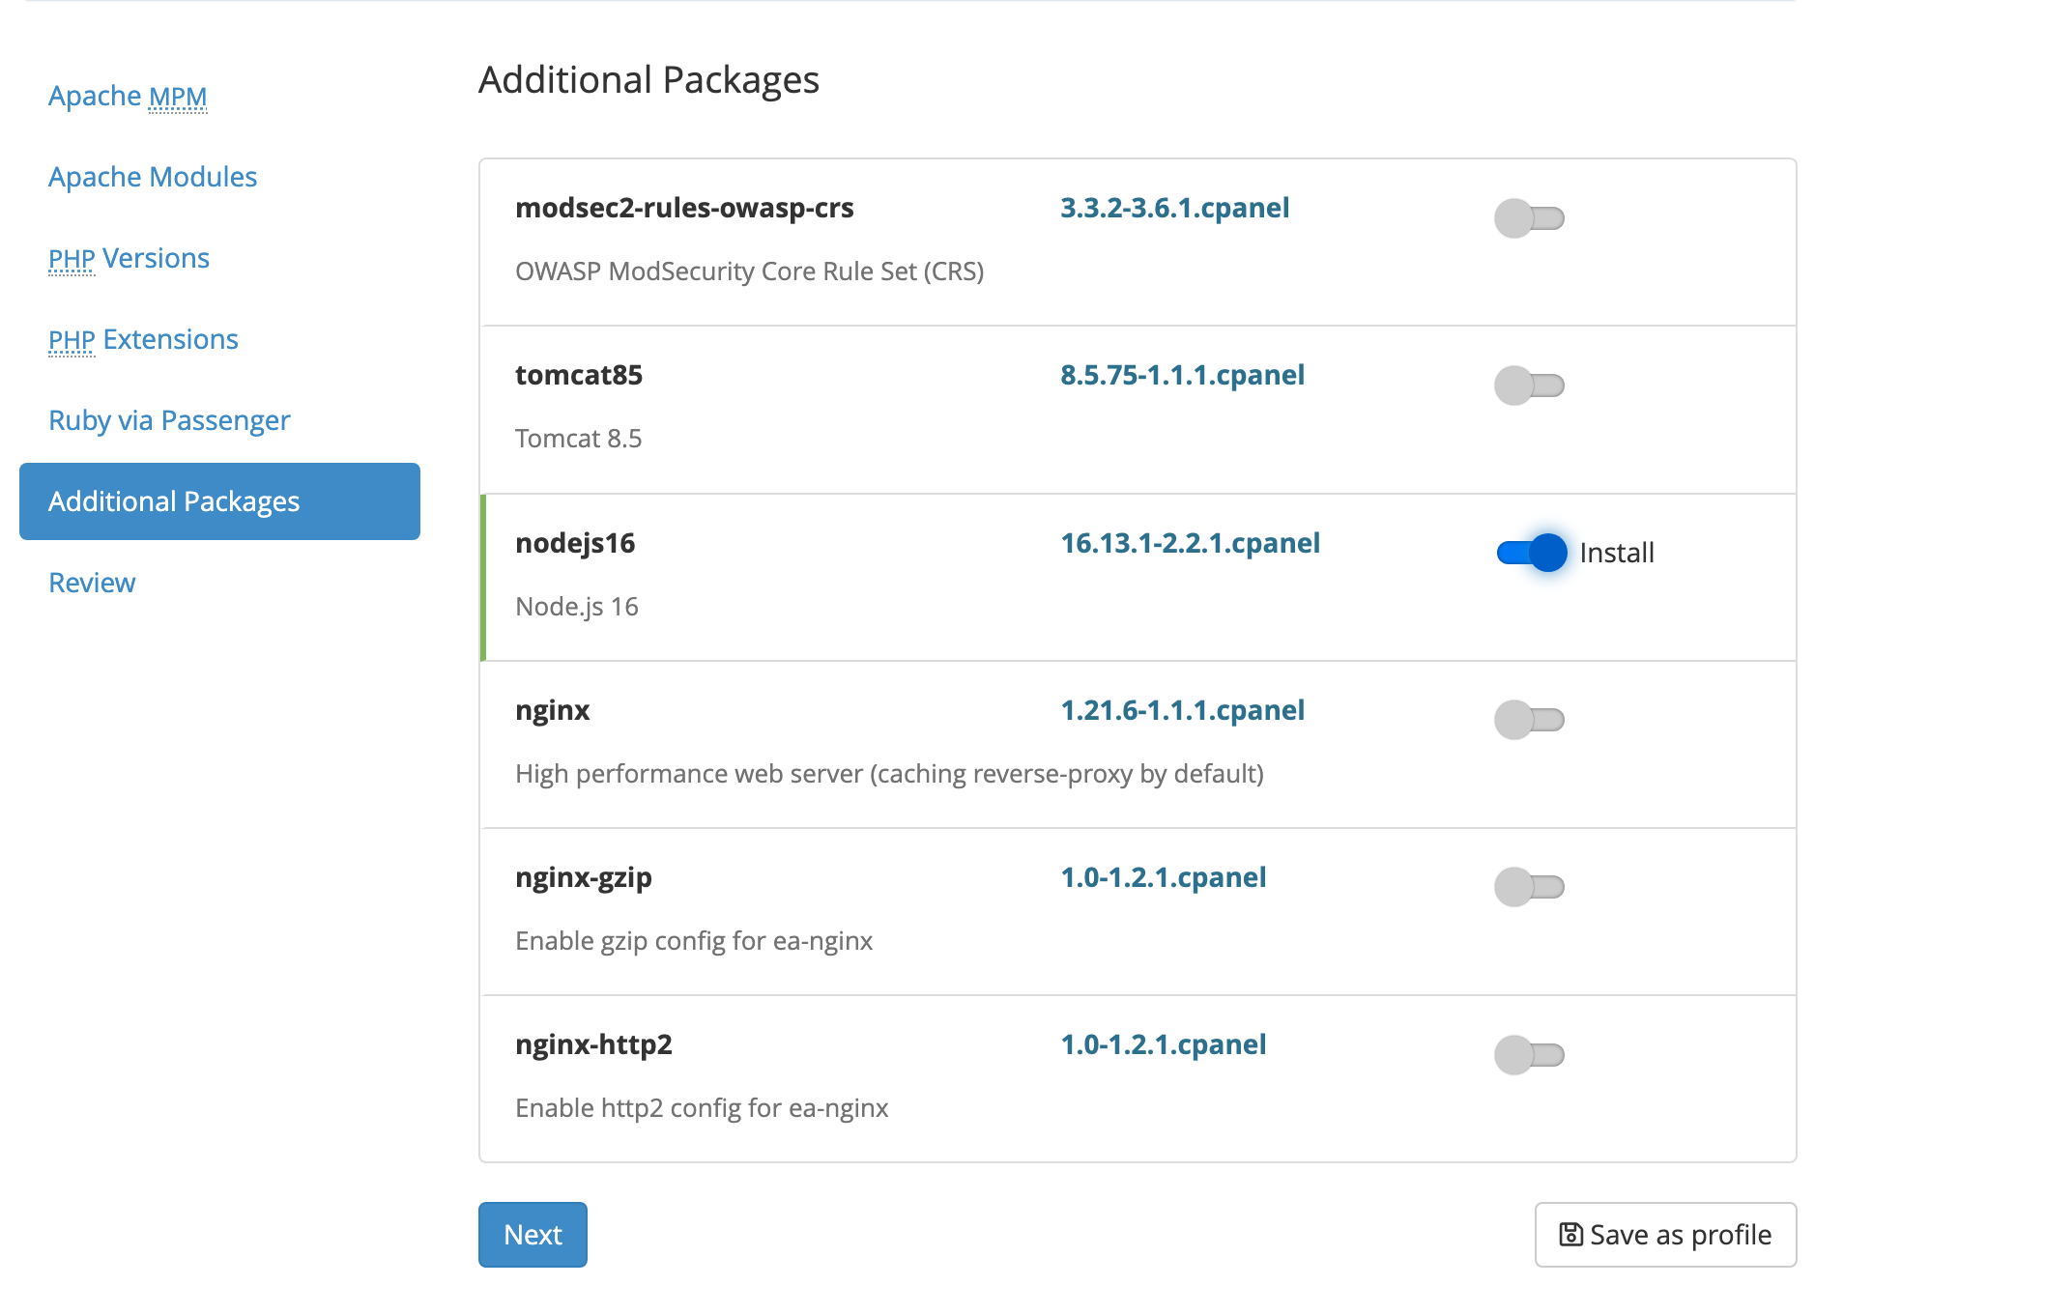
Task: Navigate to Ruby via Passenger
Action: click(x=169, y=421)
